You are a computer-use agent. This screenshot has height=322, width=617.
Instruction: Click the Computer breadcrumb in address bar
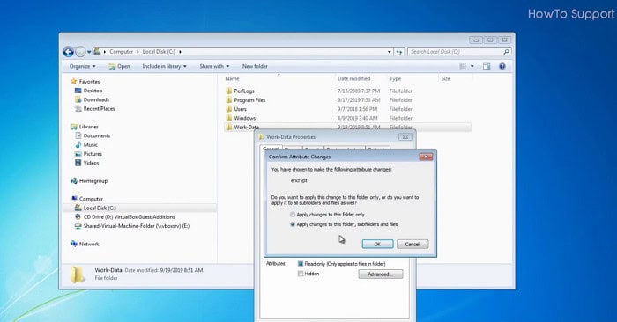122,51
